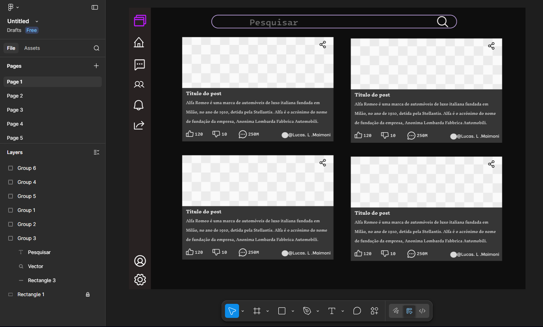Image resolution: width=543 pixels, height=327 pixels.
Task: Collapse all layers icon in Layers header
Action: [97, 152]
